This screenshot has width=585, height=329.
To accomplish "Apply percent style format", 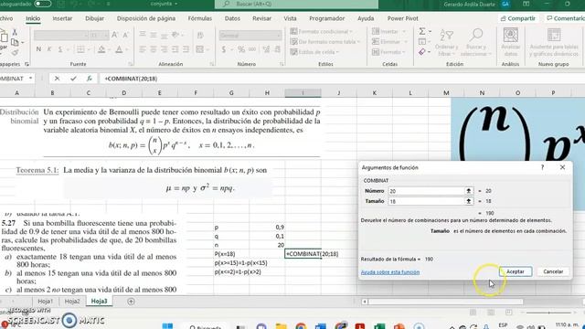I will click(241, 49).
